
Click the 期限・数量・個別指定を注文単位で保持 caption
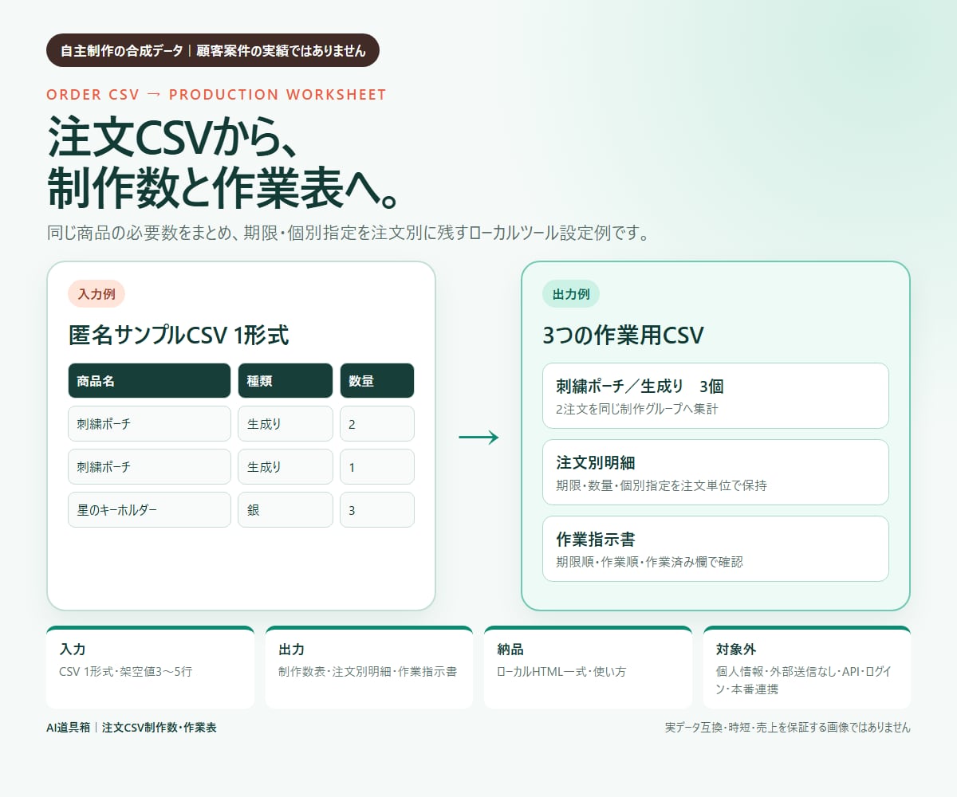click(661, 485)
